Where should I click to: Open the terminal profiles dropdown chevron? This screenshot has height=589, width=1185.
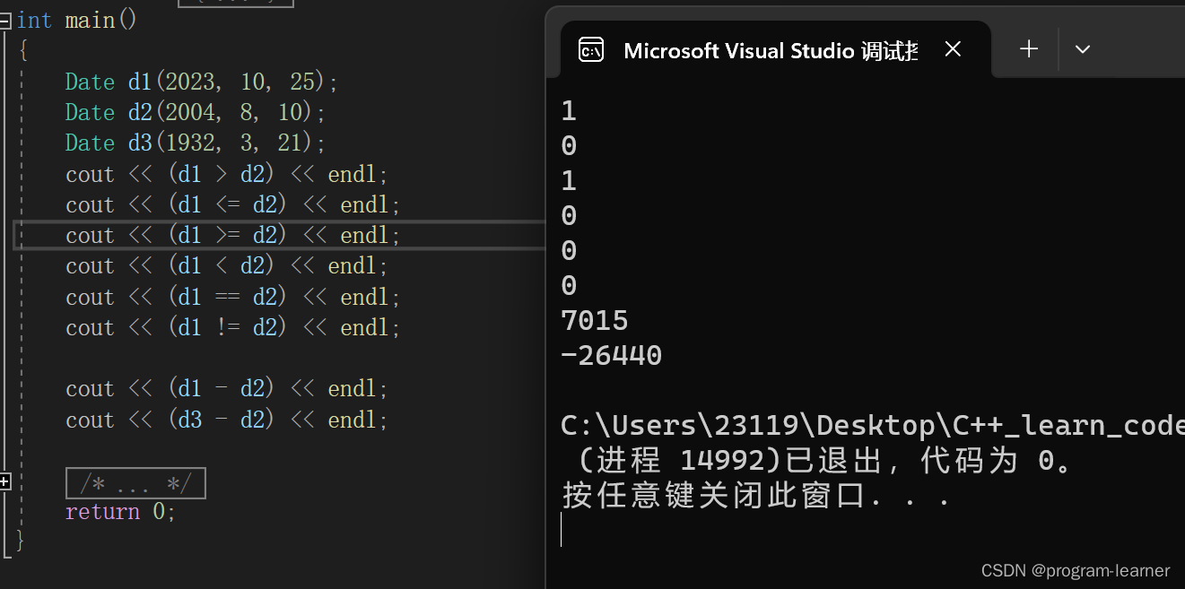tap(1083, 49)
